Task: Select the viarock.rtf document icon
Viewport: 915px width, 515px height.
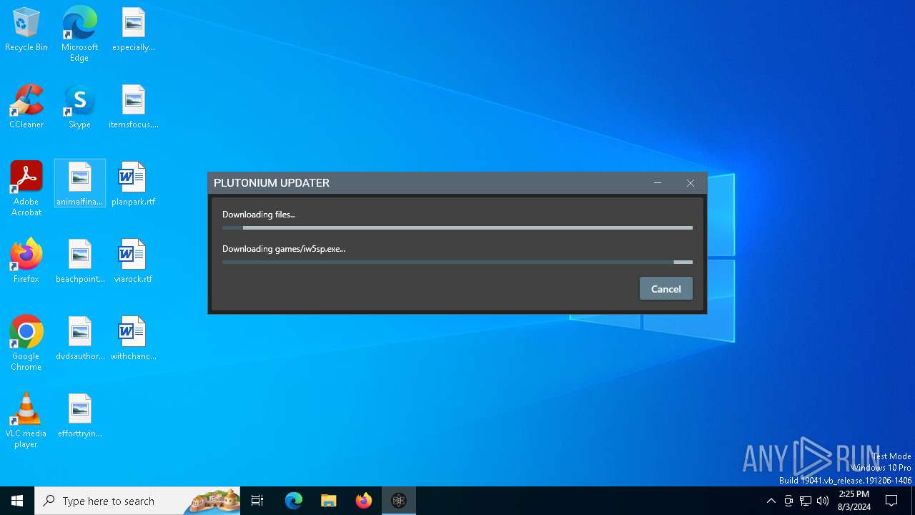Action: 133,262
